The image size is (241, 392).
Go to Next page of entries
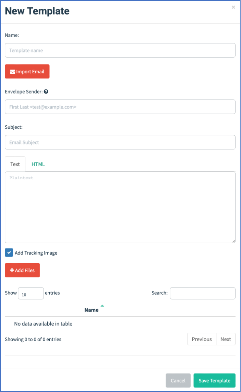coord(226,339)
